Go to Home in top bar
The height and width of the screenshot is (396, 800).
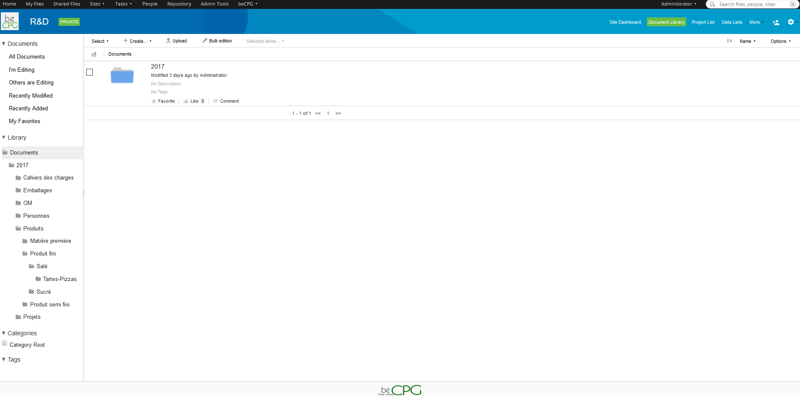[9, 4]
